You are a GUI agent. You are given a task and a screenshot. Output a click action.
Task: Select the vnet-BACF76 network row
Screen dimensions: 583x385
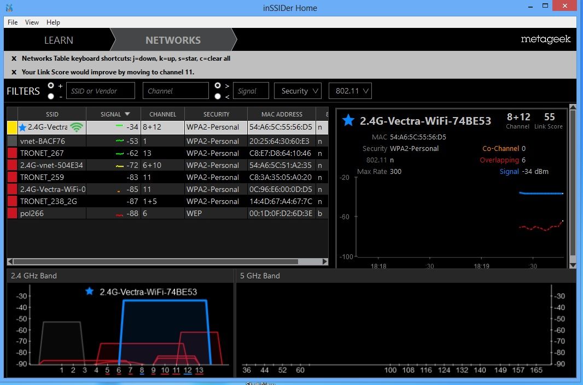(167, 141)
